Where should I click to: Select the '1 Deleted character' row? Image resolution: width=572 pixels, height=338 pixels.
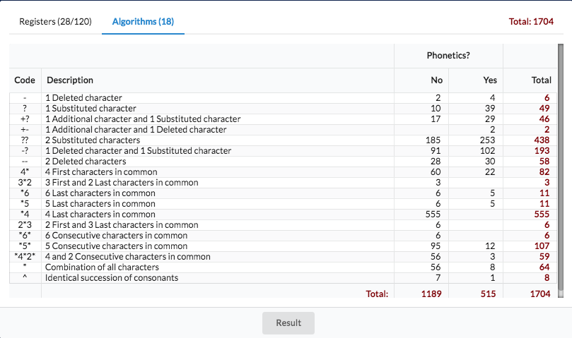(x=83, y=98)
